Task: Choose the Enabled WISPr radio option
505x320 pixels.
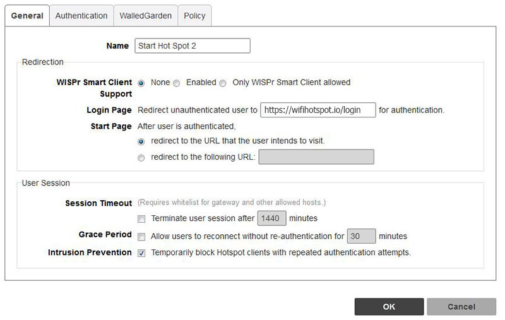Action: [177, 83]
